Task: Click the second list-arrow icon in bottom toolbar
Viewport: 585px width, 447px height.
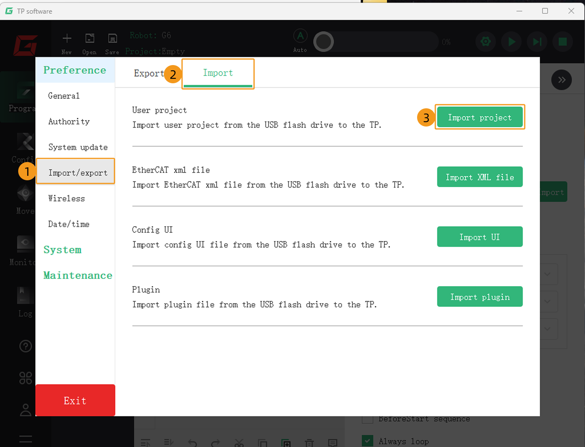Action: point(169,443)
